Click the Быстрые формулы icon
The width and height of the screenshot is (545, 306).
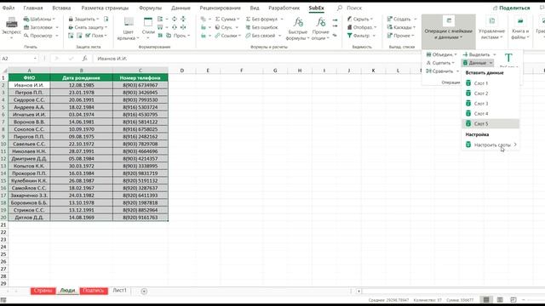tap(298, 23)
